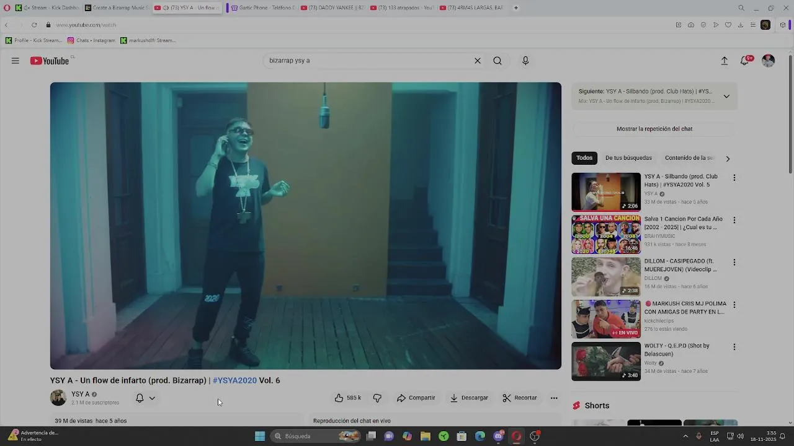Add page to favorites with the heart icon

(x=728, y=25)
